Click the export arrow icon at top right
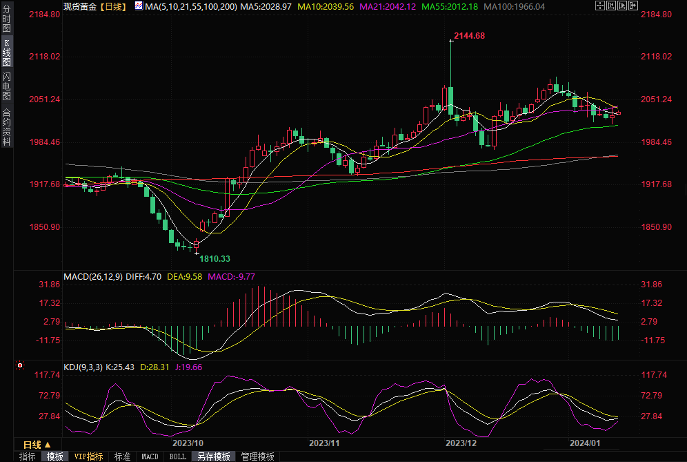Viewport: 687px width, 462px height. (x=633, y=6)
